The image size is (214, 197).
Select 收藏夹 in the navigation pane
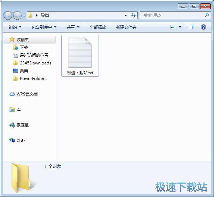(29, 39)
